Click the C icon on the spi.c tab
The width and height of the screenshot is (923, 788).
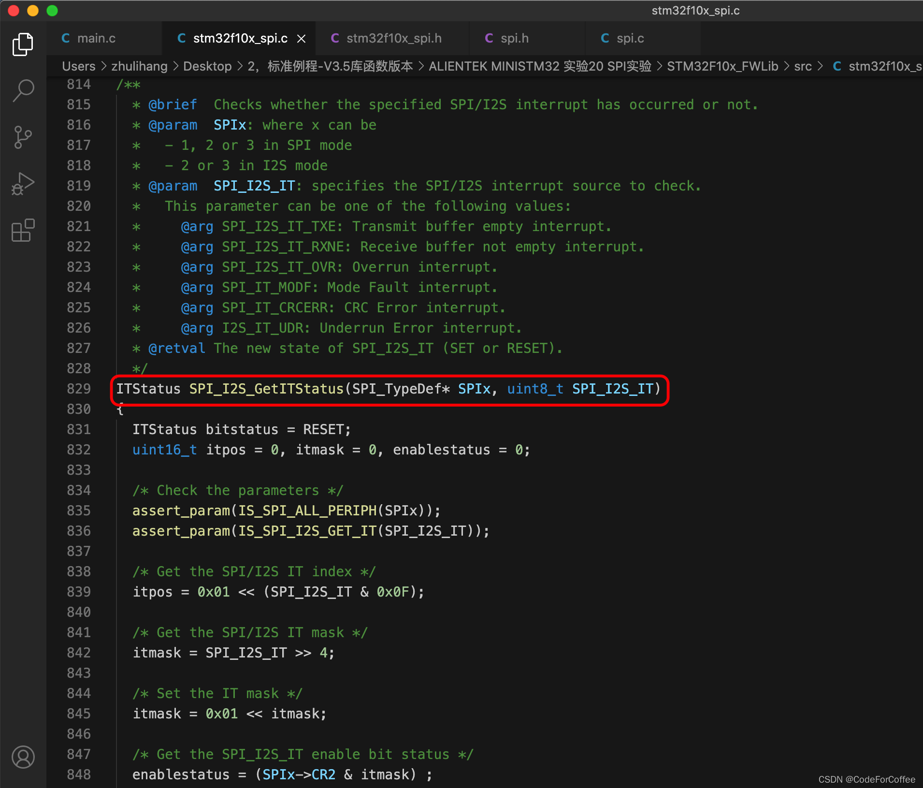(605, 38)
